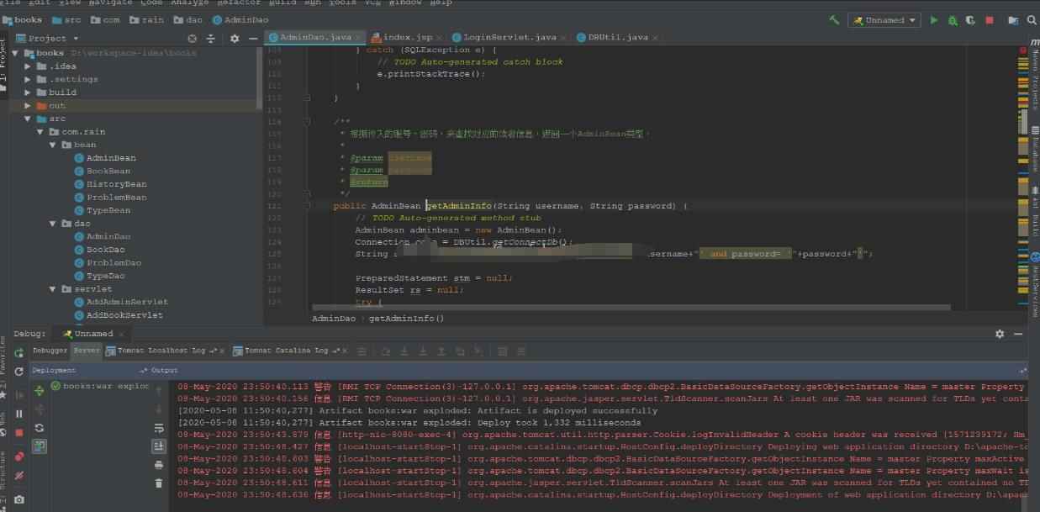Screen dimensions: 1040x512
Task: Toggle soft-wrap in the server output
Action: click(159, 429)
